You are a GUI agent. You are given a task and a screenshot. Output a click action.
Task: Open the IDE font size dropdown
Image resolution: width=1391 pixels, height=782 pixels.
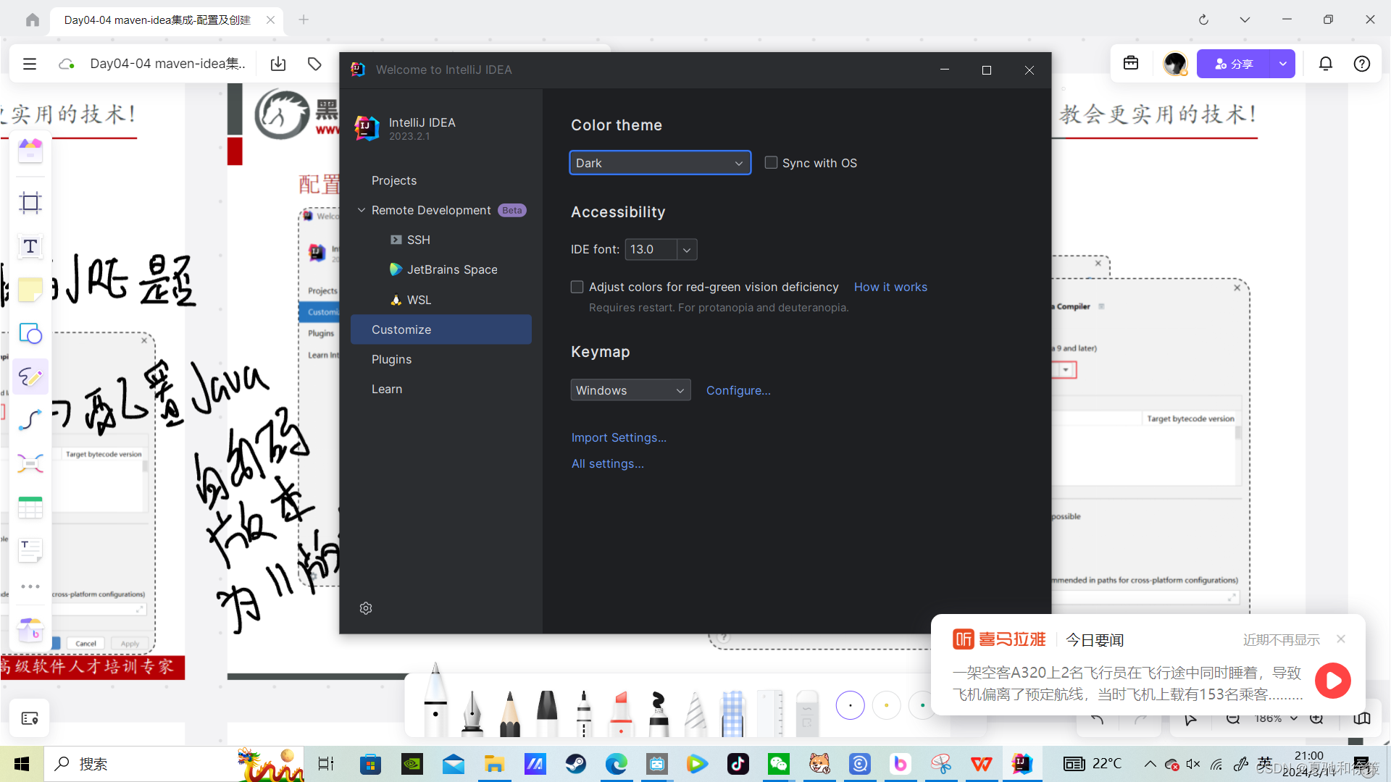click(687, 250)
